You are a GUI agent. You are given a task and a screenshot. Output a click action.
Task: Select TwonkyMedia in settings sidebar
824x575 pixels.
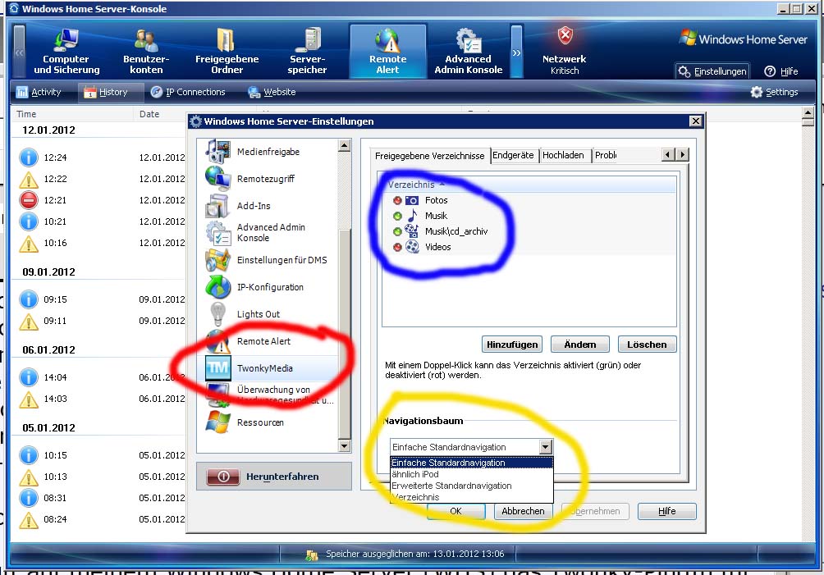click(264, 368)
